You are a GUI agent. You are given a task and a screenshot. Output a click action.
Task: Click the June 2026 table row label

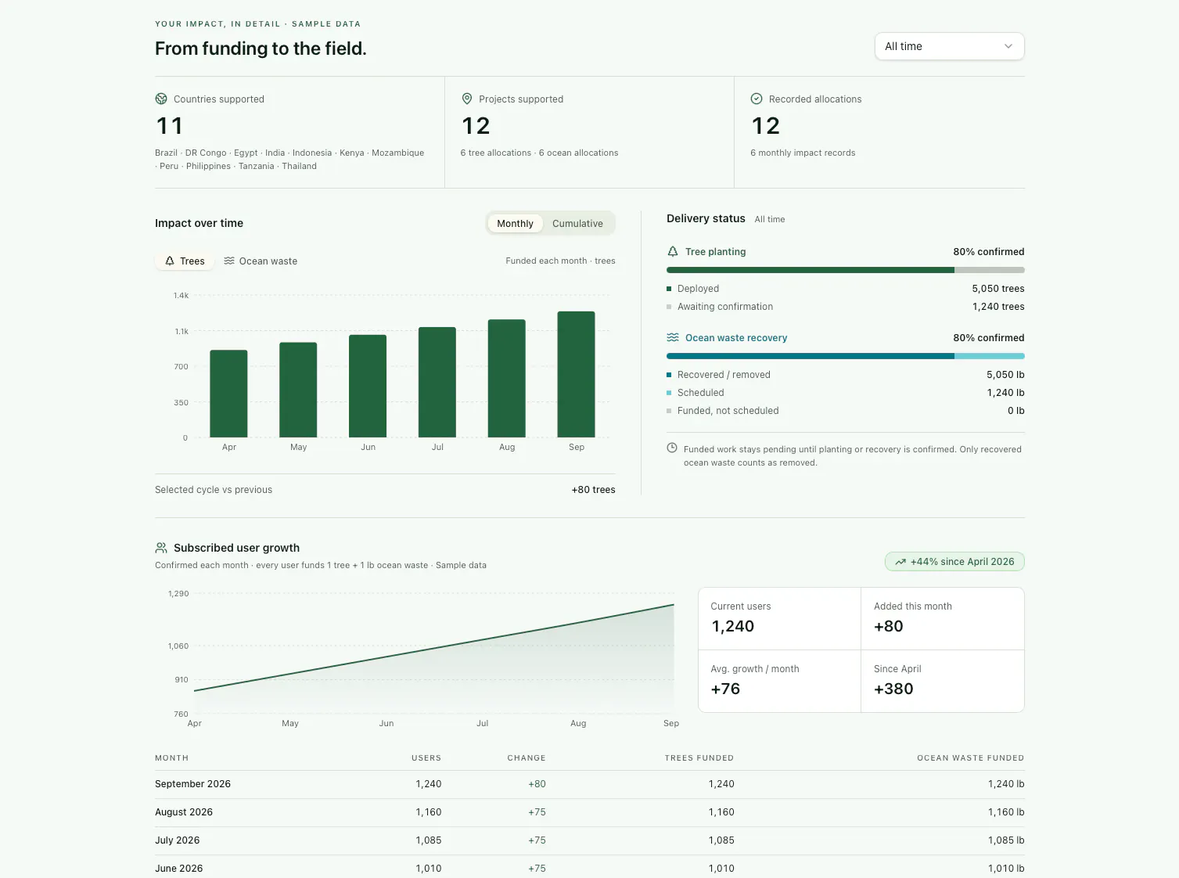coord(179,869)
